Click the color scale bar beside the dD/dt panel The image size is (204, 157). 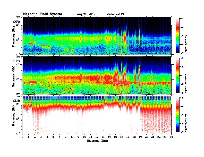177,75
